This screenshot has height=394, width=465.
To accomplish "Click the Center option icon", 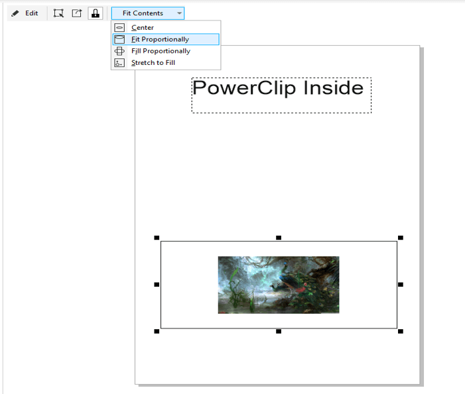I will (119, 28).
